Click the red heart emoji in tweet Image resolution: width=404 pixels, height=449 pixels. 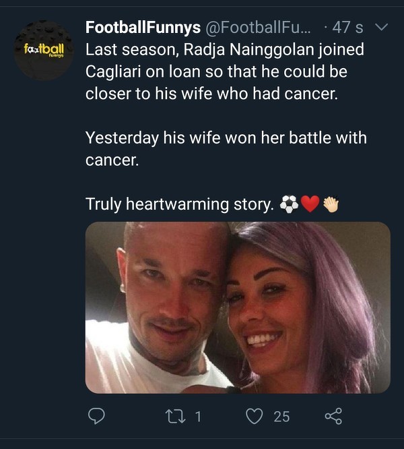point(310,204)
